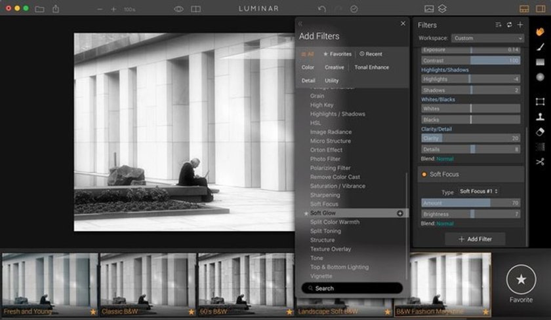Select the Grain filter
This screenshot has height=320, width=551.
coord(317,96)
